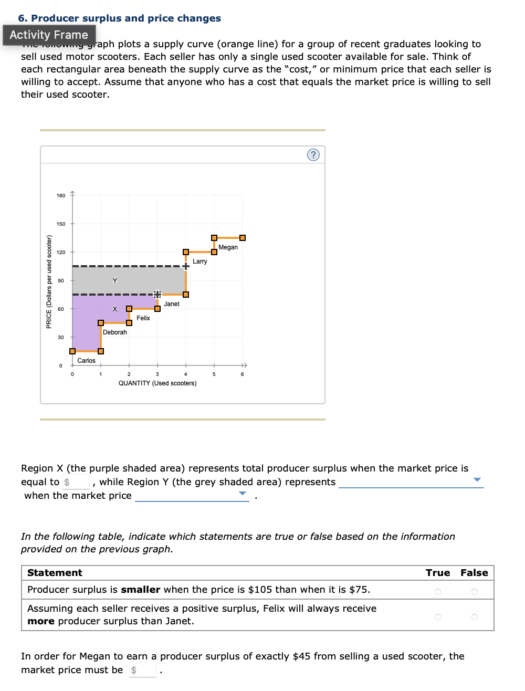Screen dimensions: 525x691
Task: Click the Activity Frame tab label
Action: [x=49, y=35]
